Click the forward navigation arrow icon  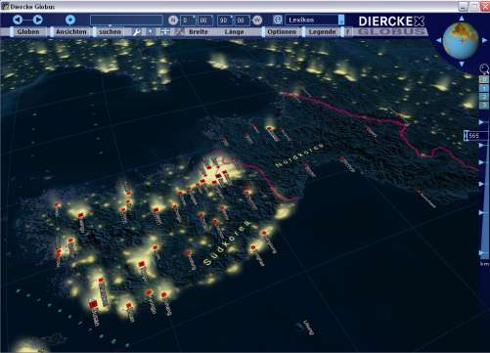38,20
